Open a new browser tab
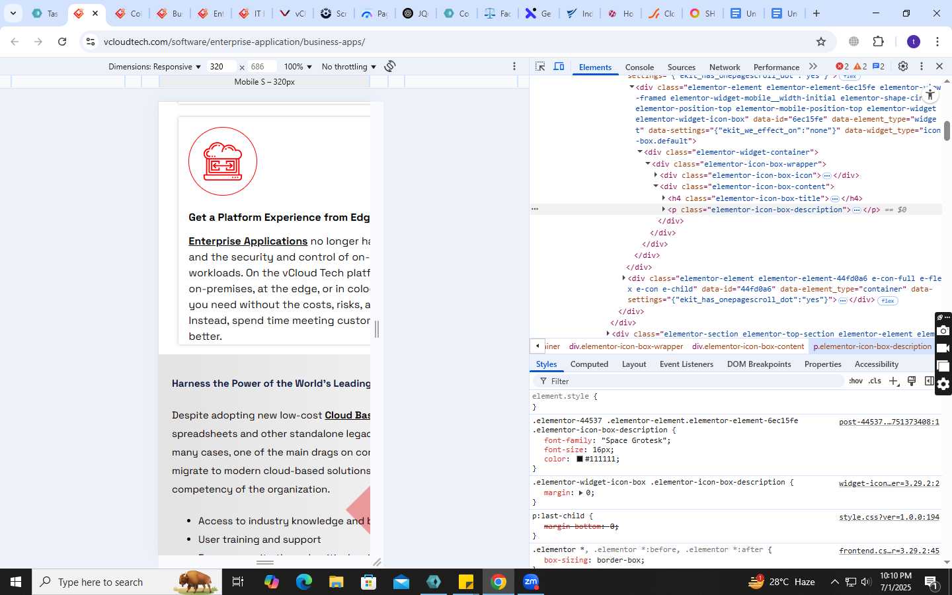The width and height of the screenshot is (952, 595). [816, 13]
